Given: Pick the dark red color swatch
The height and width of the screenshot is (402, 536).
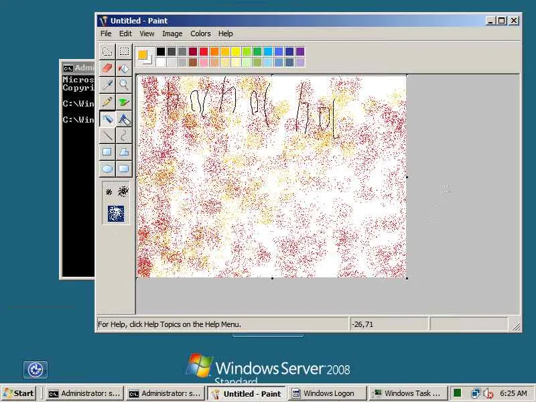Looking at the screenshot, I should (x=193, y=52).
